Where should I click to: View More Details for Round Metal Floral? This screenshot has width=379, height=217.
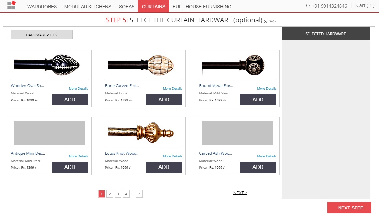click(266, 89)
